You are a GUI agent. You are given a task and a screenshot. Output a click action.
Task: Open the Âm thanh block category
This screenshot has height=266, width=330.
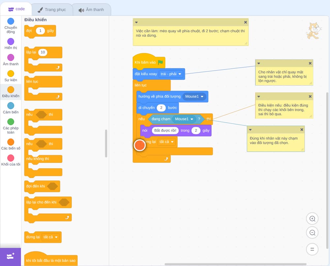(11, 60)
